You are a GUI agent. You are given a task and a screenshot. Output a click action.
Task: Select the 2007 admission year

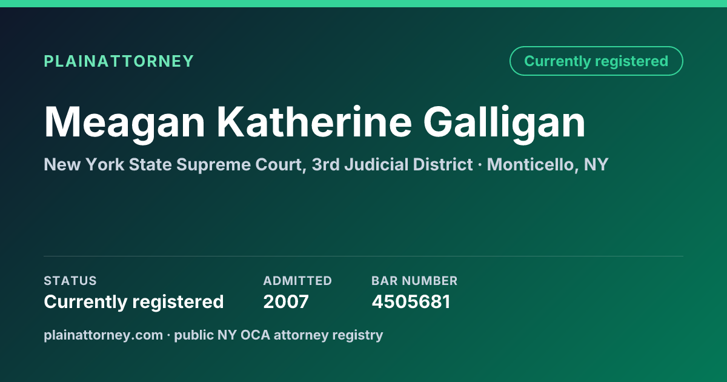[x=286, y=301]
